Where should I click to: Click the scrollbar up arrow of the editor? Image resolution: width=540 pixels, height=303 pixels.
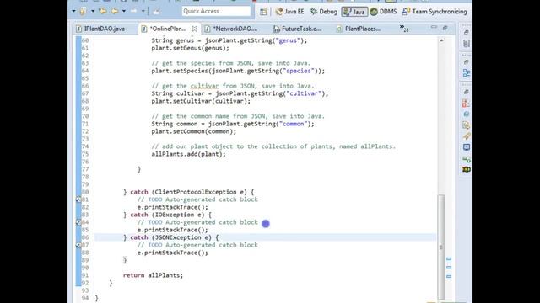click(441, 40)
